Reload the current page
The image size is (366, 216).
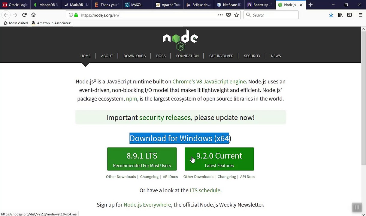point(24,15)
